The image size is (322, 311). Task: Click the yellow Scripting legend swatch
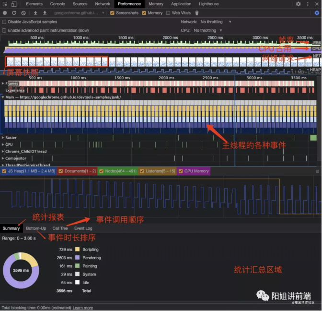(78, 249)
